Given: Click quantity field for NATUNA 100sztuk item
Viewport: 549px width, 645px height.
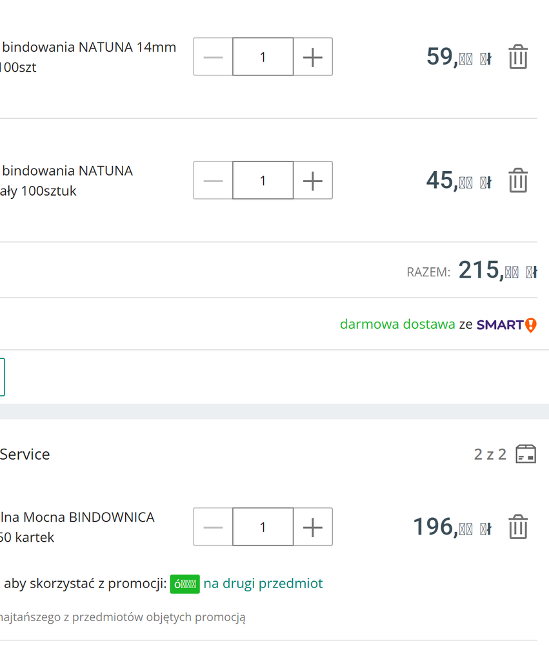Looking at the screenshot, I should pyautogui.click(x=263, y=181).
